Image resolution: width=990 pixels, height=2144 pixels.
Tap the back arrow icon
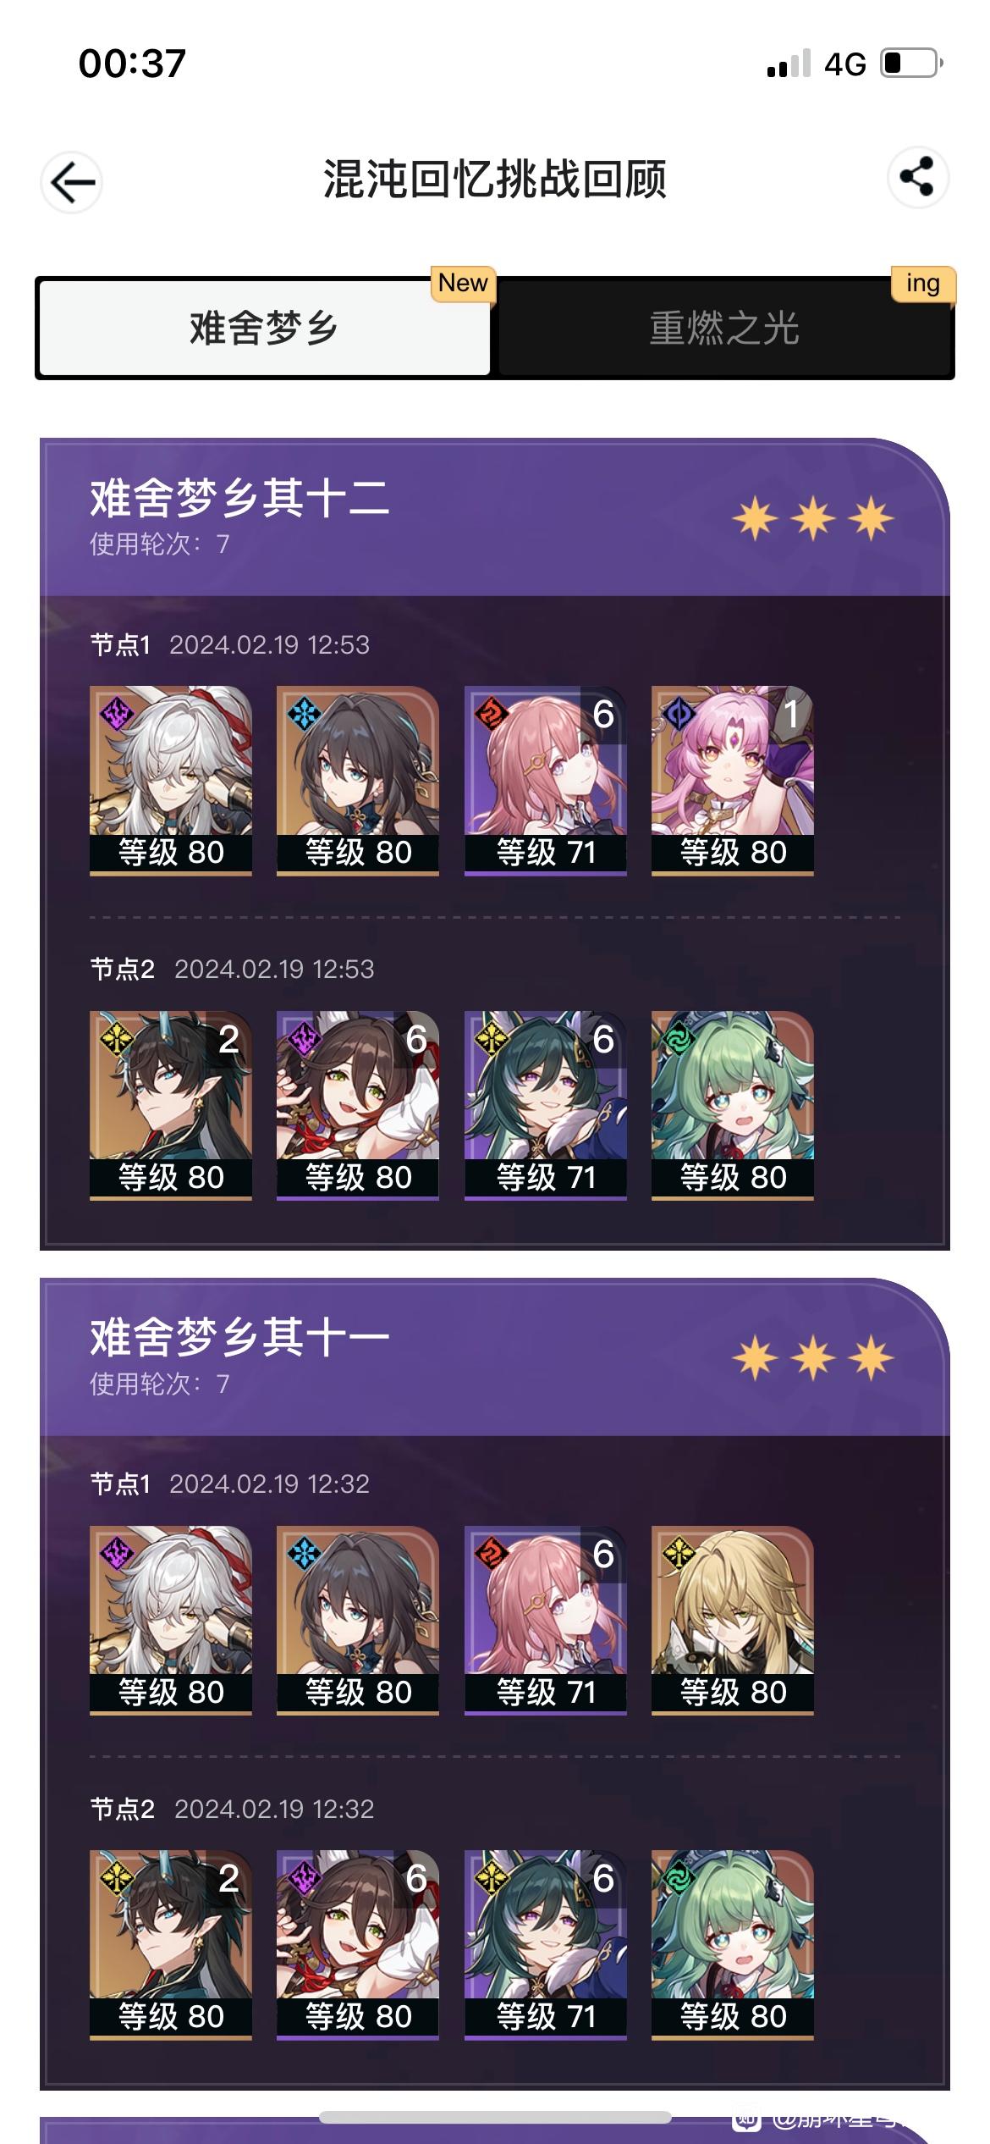(72, 182)
